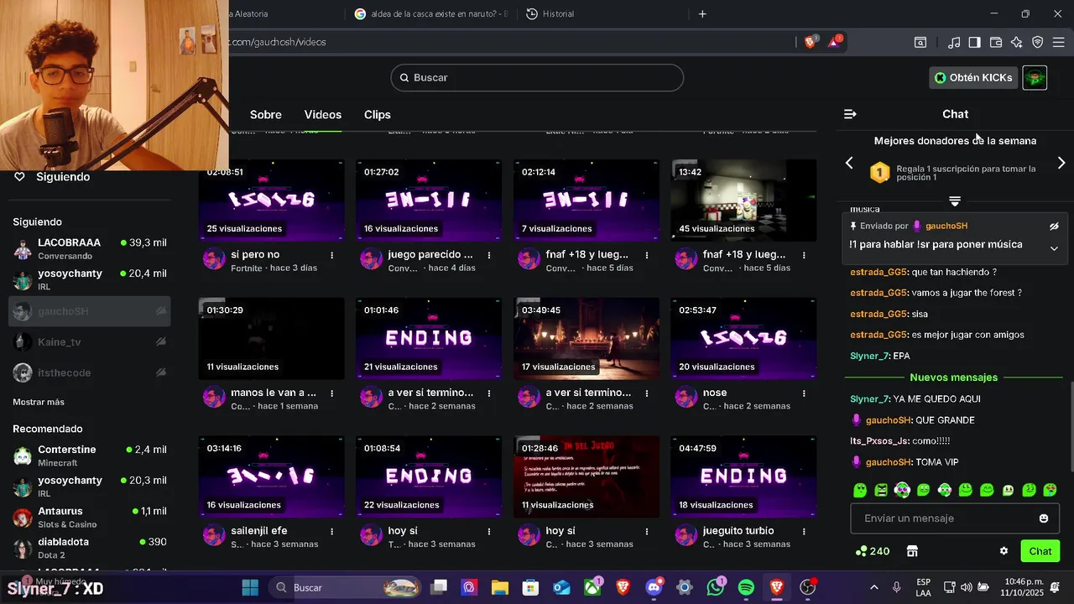This screenshot has height=604, width=1074.
Task: Expand 'Mostrar más' followed channels
Action: (39, 403)
